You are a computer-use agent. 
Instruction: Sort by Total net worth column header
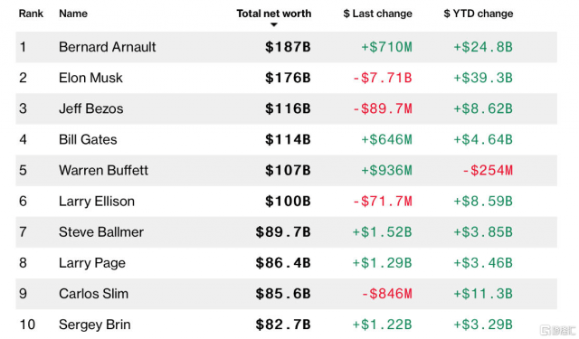pyautogui.click(x=273, y=14)
